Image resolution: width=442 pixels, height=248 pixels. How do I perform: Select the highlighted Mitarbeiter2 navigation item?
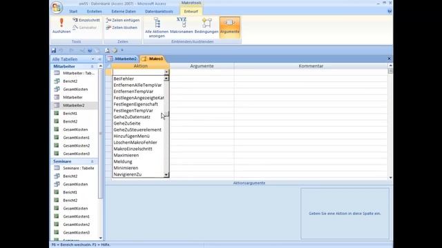pyautogui.click(x=74, y=105)
